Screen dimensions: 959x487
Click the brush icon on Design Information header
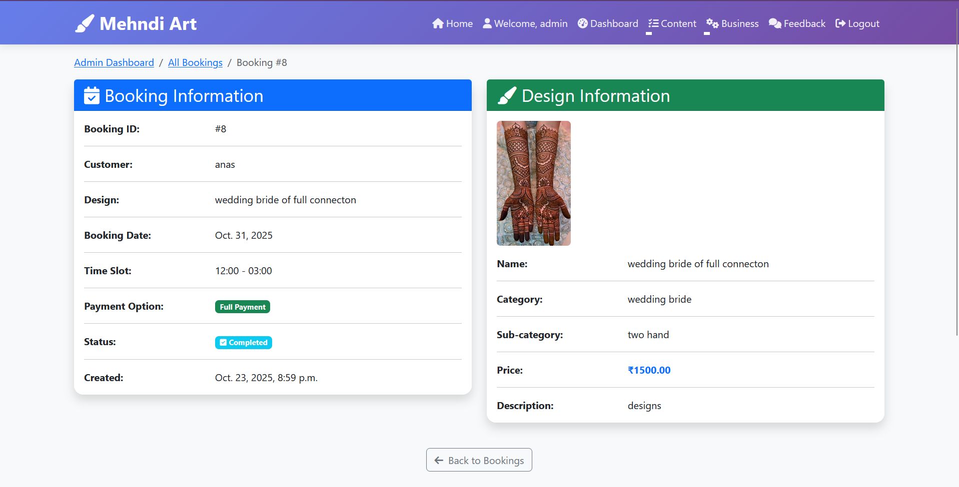click(506, 95)
